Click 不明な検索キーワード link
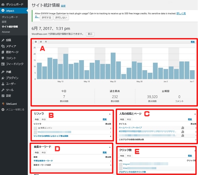This screenshot has width=198, height=175. (43, 161)
